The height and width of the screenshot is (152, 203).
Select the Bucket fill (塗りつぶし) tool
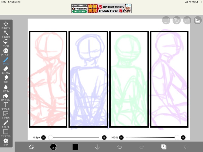coord(6,97)
